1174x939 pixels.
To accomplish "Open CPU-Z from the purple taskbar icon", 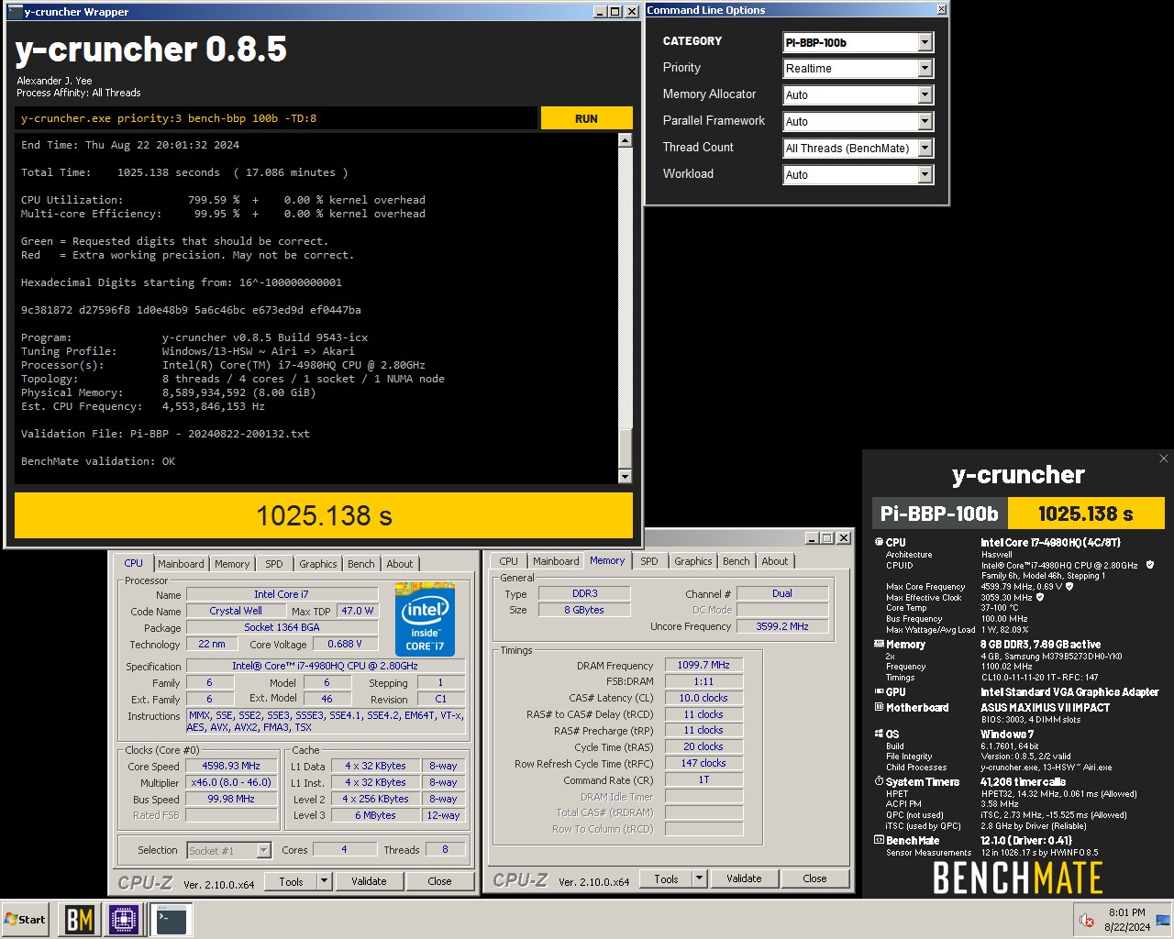I will click(124, 919).
